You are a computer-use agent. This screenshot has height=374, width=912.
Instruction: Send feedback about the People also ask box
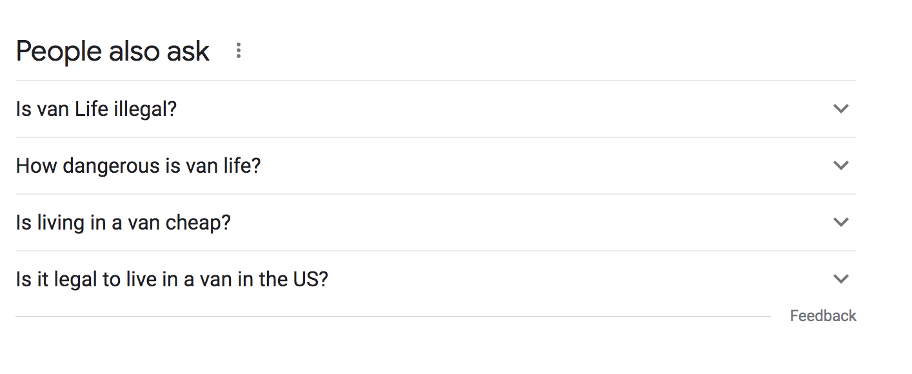[823, 316]
